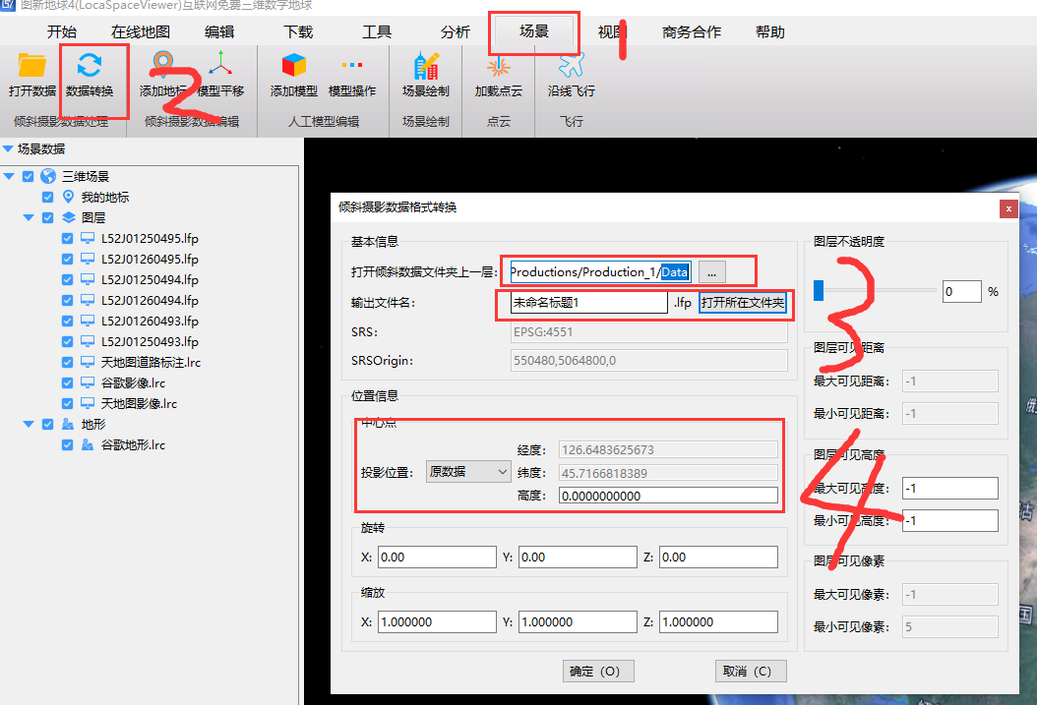The width and height of the screenshot is (1037, 705).
Task: Click the 场景绘制 building icon
Action: (426, 67)
